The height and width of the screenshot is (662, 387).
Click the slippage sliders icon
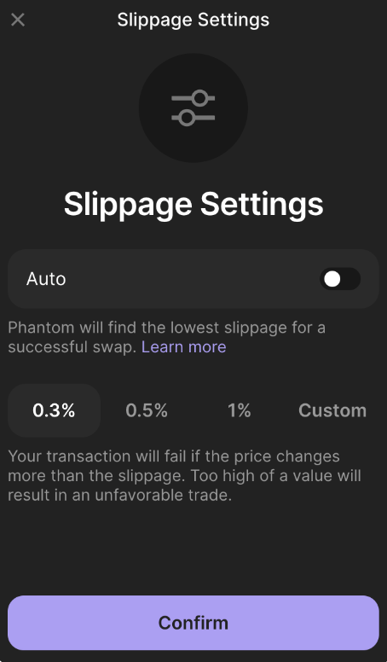coord(193,108)
